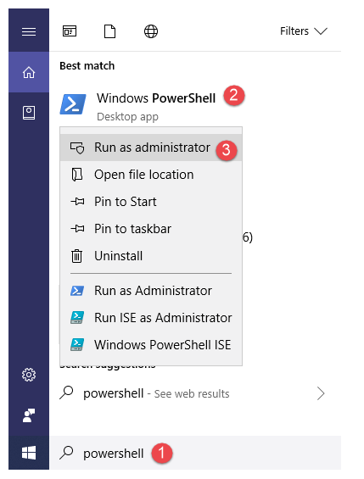Open the hamburger menu at top of sidebar
This screenshot has height=479, width=364.
pos(29,31)
